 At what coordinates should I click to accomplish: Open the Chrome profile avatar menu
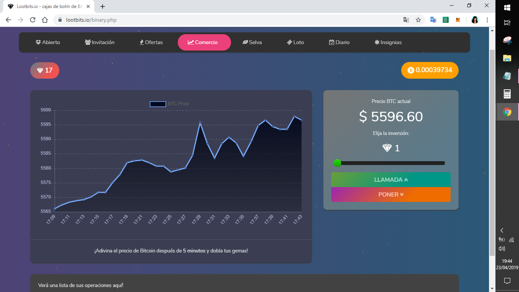click(475, 20)
